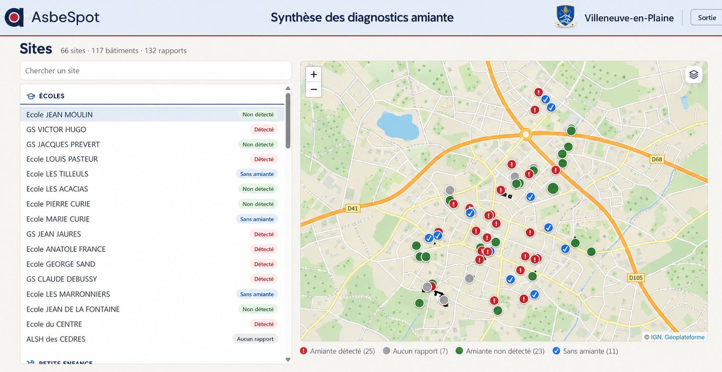The height and width of the screenshot is (372, 722).
Task: Click Non détecté badge on Ecole JEAN MOULIN
Action: (258, 115)
